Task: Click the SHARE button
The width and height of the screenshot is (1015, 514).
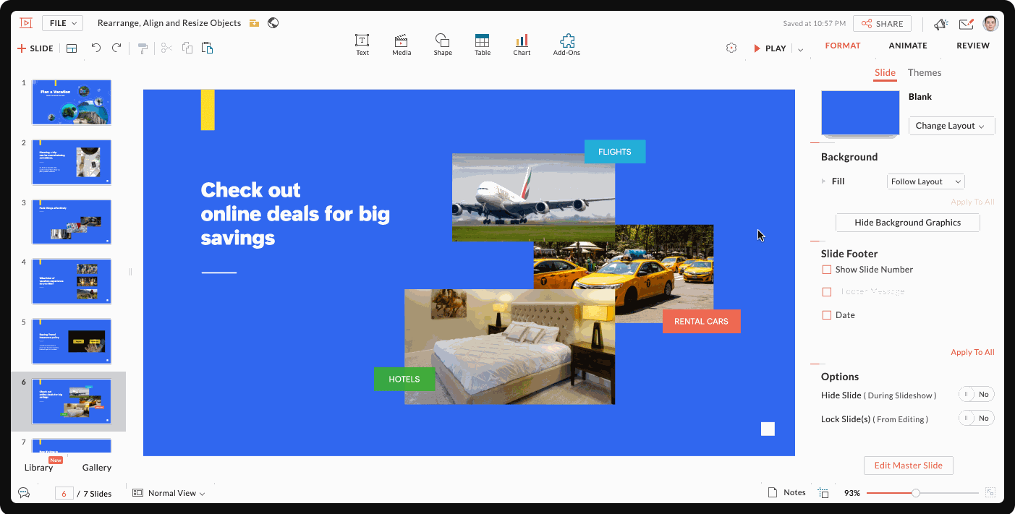Action: click(882, 24)
